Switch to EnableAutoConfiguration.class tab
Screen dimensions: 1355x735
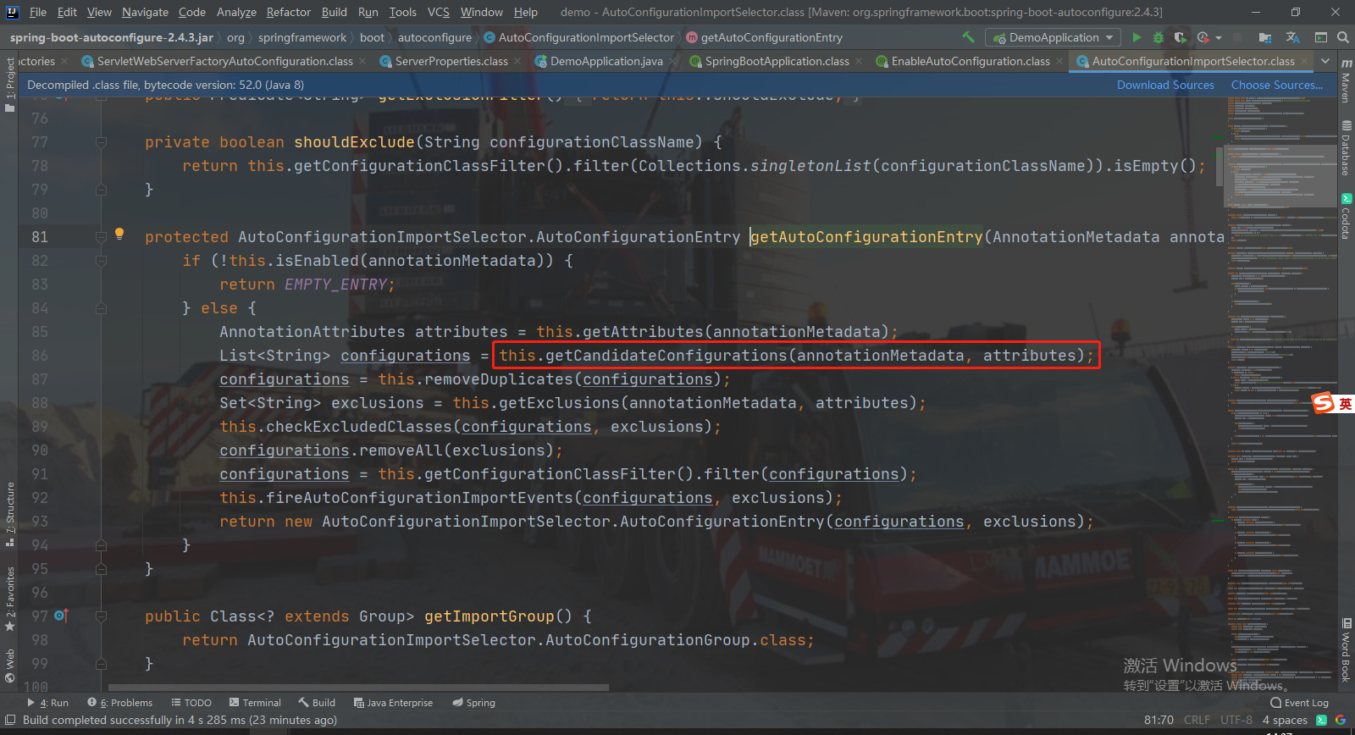971,61
